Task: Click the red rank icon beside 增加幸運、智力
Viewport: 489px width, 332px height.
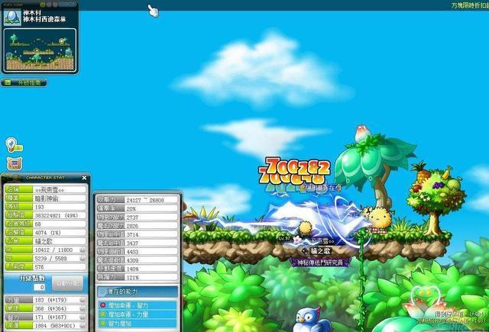Action: (102, 305)
